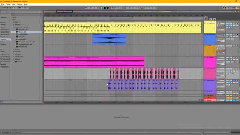This screenshot has height=135, width=240.
Task: Arm the 13 Drum Rack track for recording
Action: click(237, 23)
